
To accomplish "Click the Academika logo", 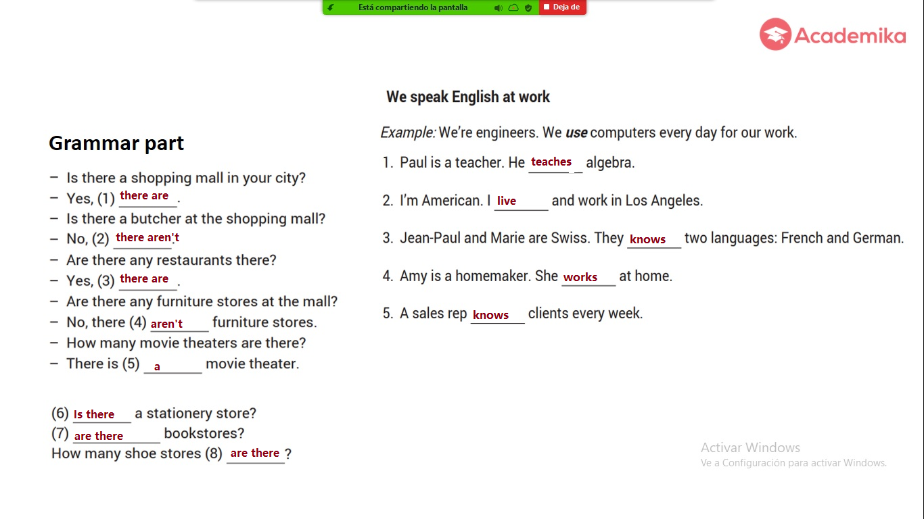I will [833, 34].
